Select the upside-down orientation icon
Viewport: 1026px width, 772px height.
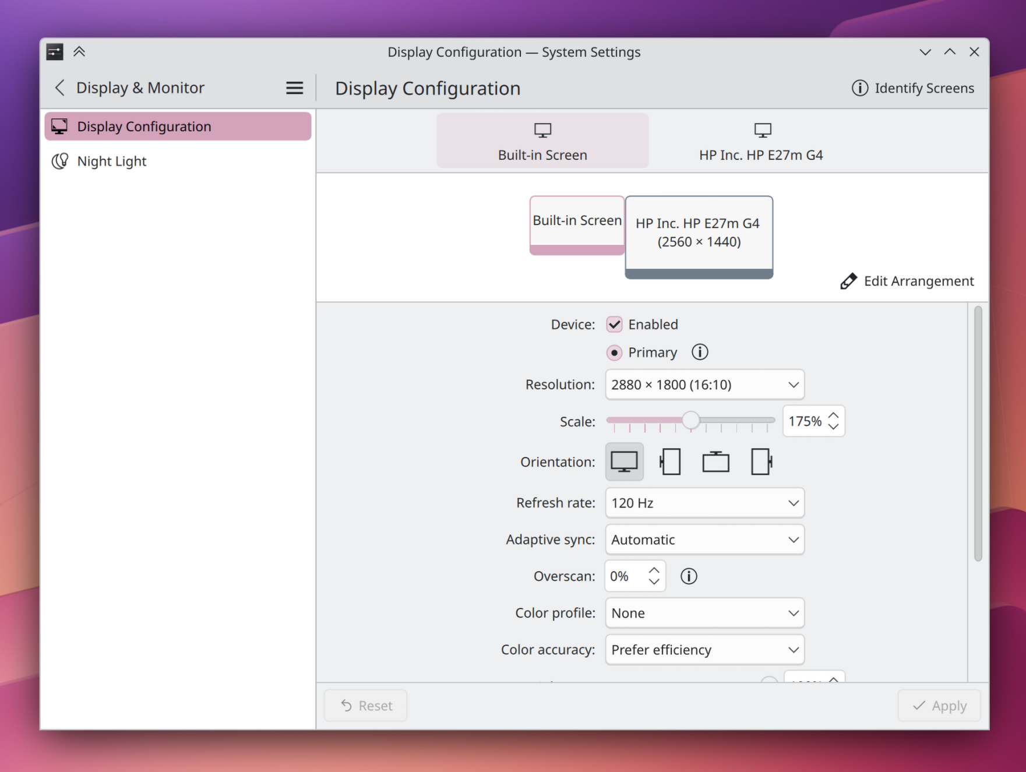715,462
